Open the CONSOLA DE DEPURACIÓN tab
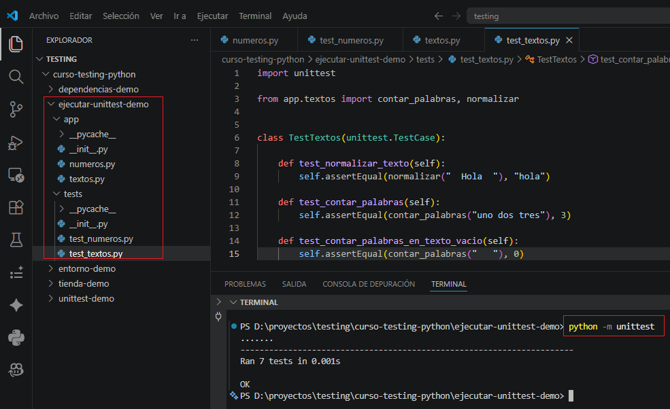670x409 pixels. coord(368,284)
